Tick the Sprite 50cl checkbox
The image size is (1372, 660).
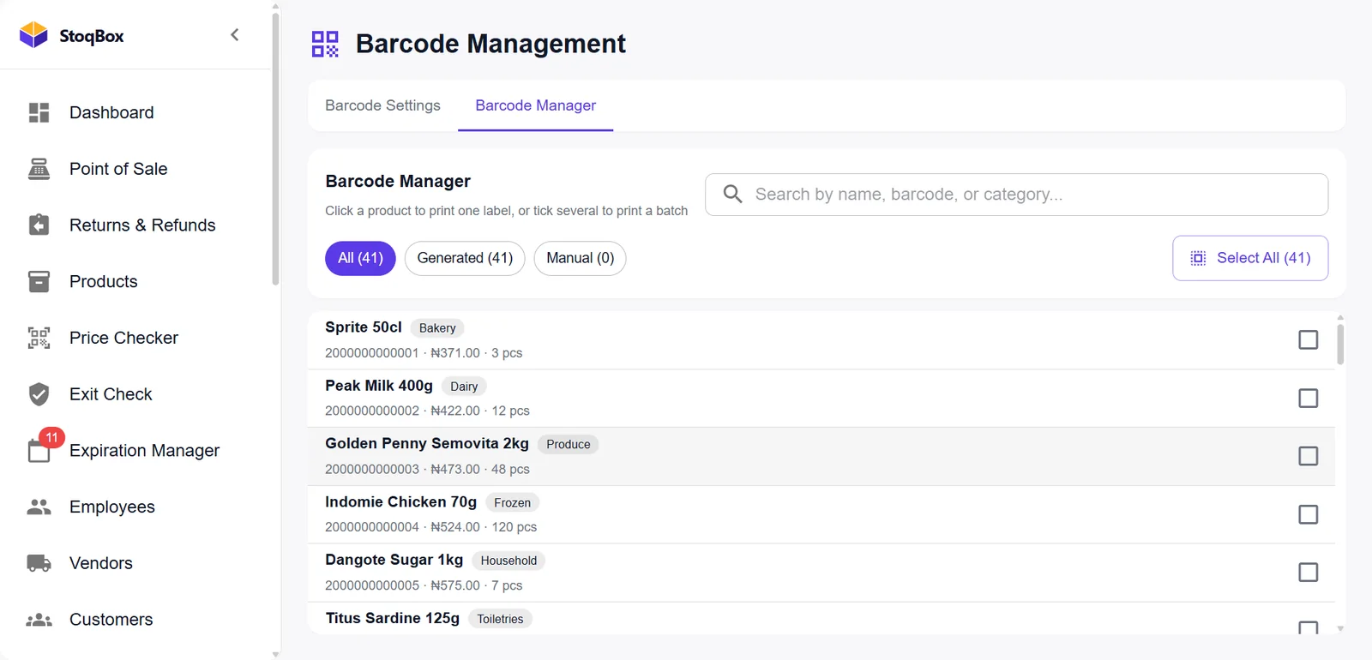(x=1308, y=340)
